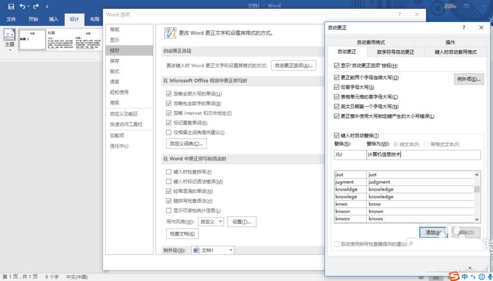Uncheck 句首字母大写 checkbox
The width and height of the screenshot is (493, 281).
click(x=337, y=87)
